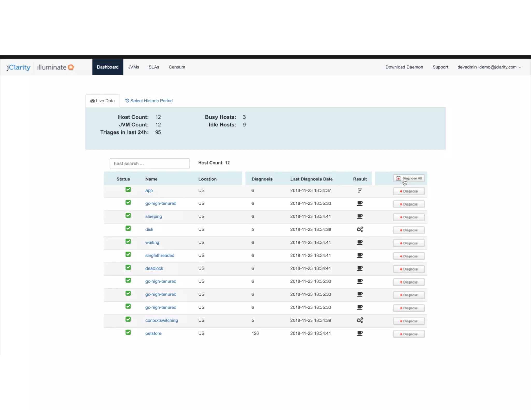Open the devadmin+demo@jclarity.com account dropdown

489,67
